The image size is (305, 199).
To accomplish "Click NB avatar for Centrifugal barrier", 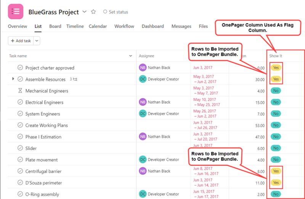I will [143, 171].
